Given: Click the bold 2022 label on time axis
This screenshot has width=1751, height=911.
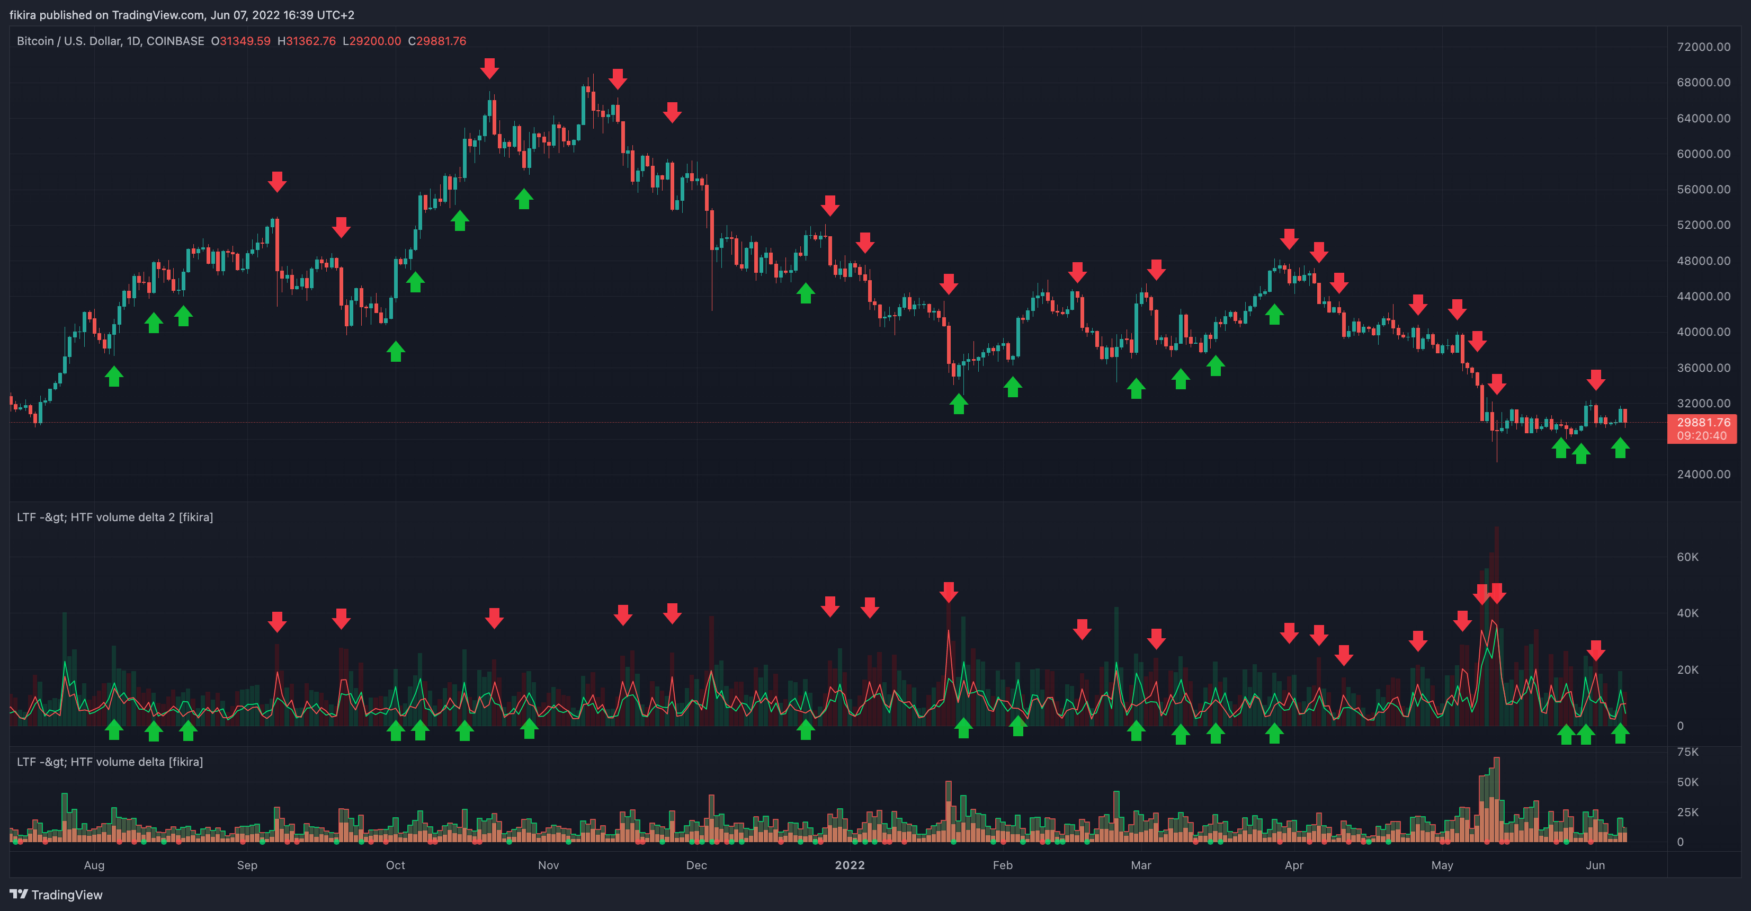Looking at the screenshot, I should coord(850,865).
